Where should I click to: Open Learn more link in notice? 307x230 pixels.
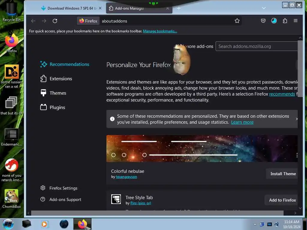point(242,122)
